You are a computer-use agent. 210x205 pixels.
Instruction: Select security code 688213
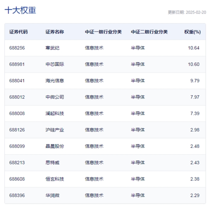click(17, 163)
